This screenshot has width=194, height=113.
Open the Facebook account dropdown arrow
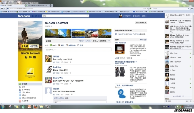(148, 16)
